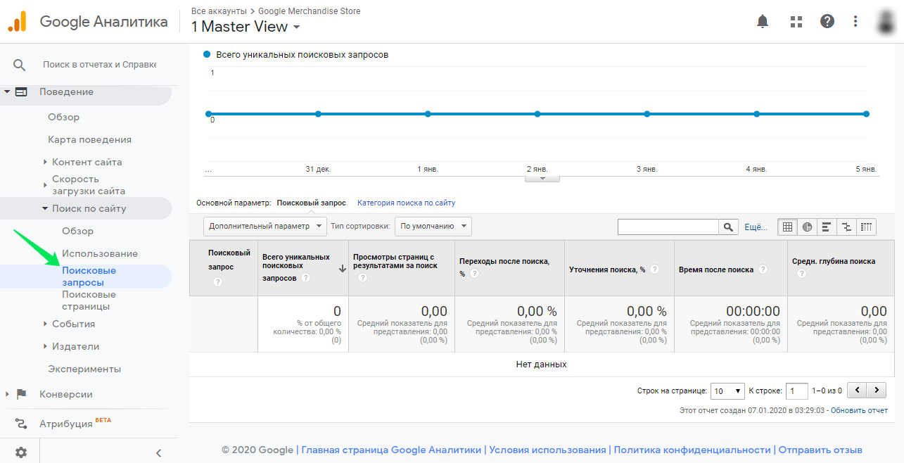Open Обзор under Поведение

tap(63, 117)
